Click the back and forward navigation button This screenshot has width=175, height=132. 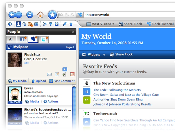[15, 15]
